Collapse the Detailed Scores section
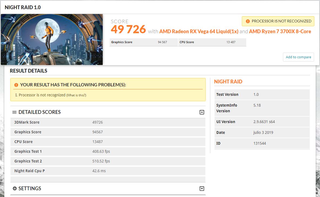This screenshot has height=197, width=320. point(202,112)
